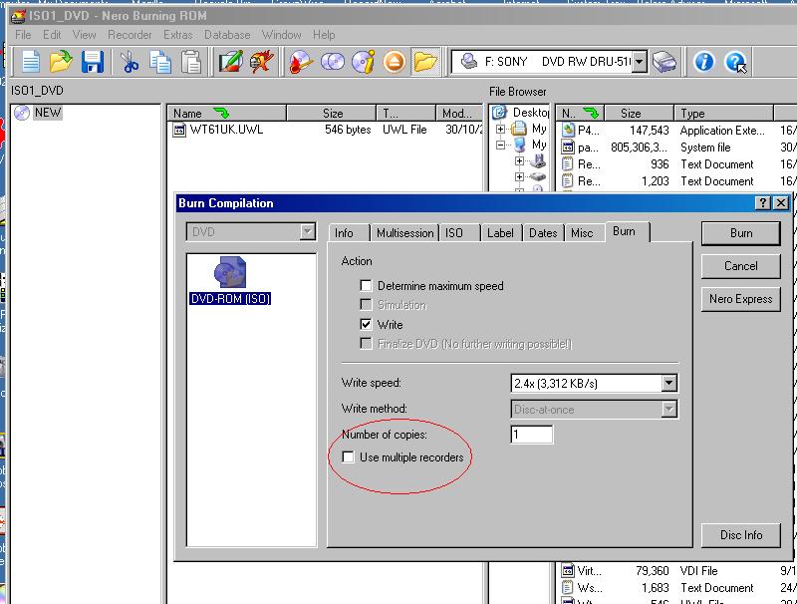Close the Burn Compilation dialog
This screenshot has height=604, width=797.
click(781, 203)
